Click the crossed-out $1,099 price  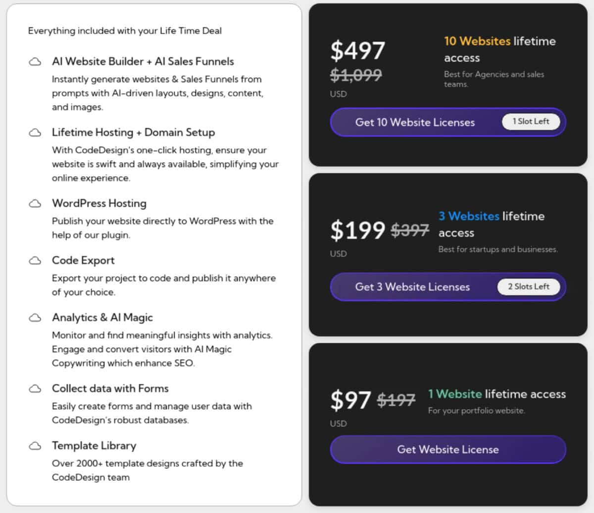point(356,75)
